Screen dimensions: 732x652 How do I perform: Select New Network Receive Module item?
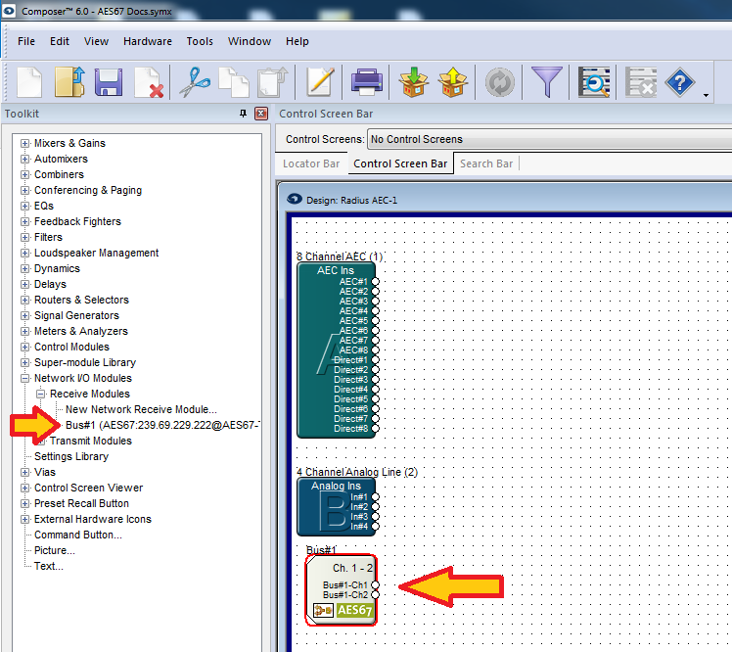pyautogui.click(x=141, y=409)
